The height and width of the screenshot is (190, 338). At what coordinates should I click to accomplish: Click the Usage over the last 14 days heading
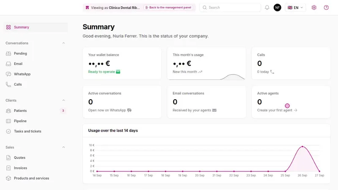[x=113, y=130]
